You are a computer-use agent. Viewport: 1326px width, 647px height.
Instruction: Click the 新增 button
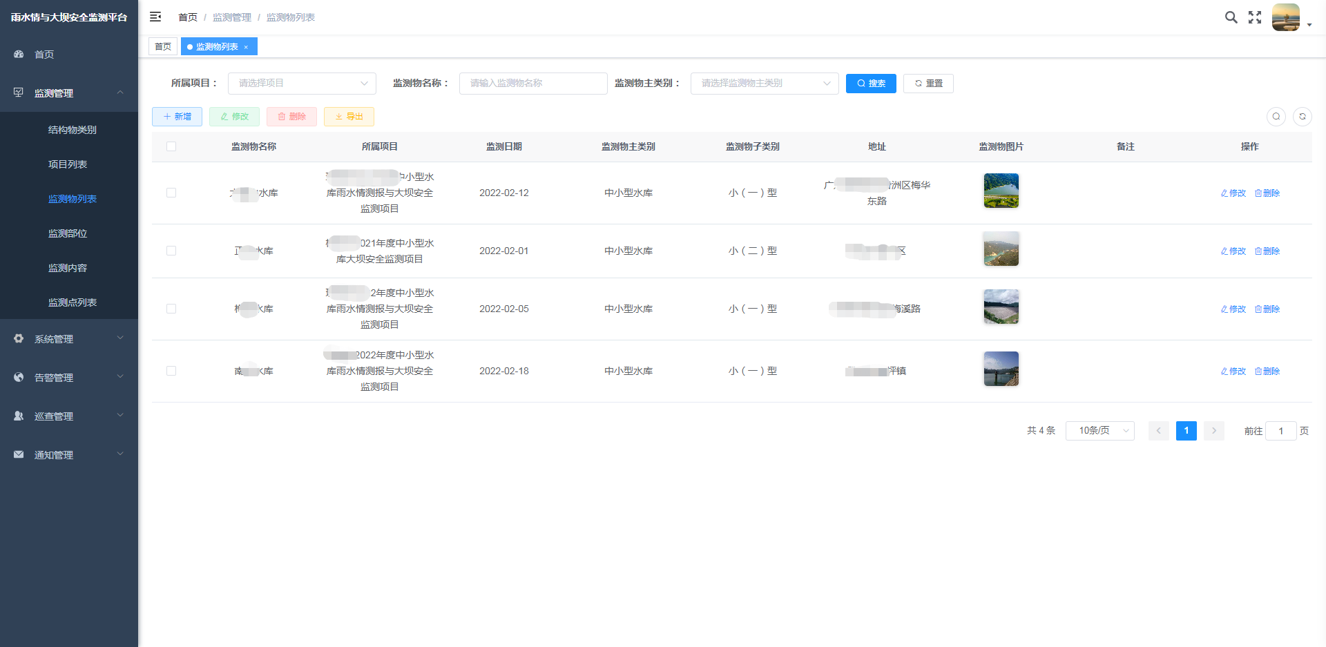pos(177,117)
